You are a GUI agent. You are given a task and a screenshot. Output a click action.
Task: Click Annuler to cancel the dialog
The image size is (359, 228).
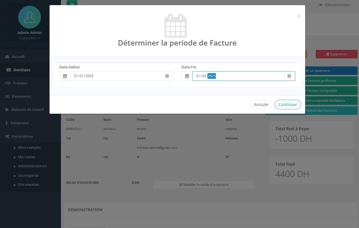coord(261,105)
